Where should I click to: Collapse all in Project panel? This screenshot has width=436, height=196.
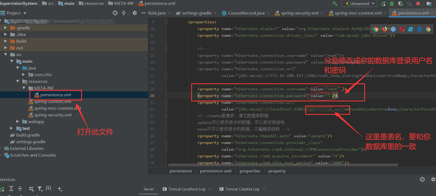click(124, 13)
